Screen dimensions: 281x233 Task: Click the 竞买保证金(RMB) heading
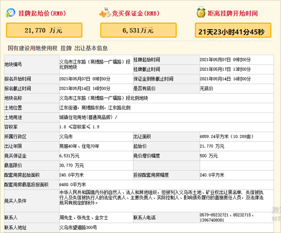coord(135,13)
